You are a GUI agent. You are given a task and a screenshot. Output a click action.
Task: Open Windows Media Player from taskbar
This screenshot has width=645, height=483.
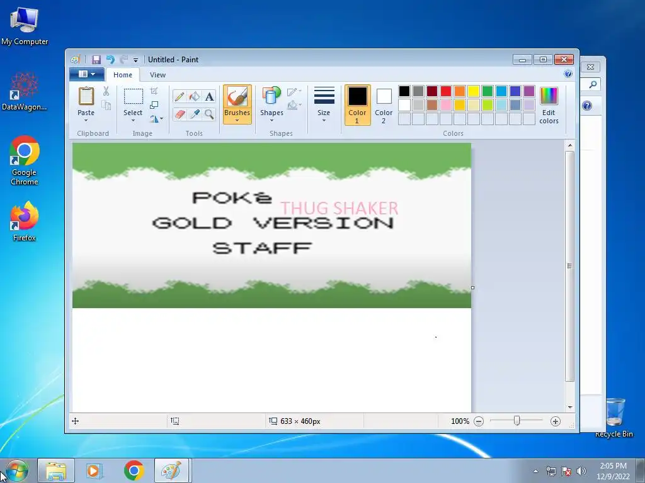point(94,470)
